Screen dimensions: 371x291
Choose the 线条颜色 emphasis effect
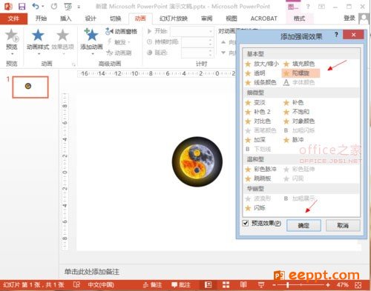click(x=260, y=82)
